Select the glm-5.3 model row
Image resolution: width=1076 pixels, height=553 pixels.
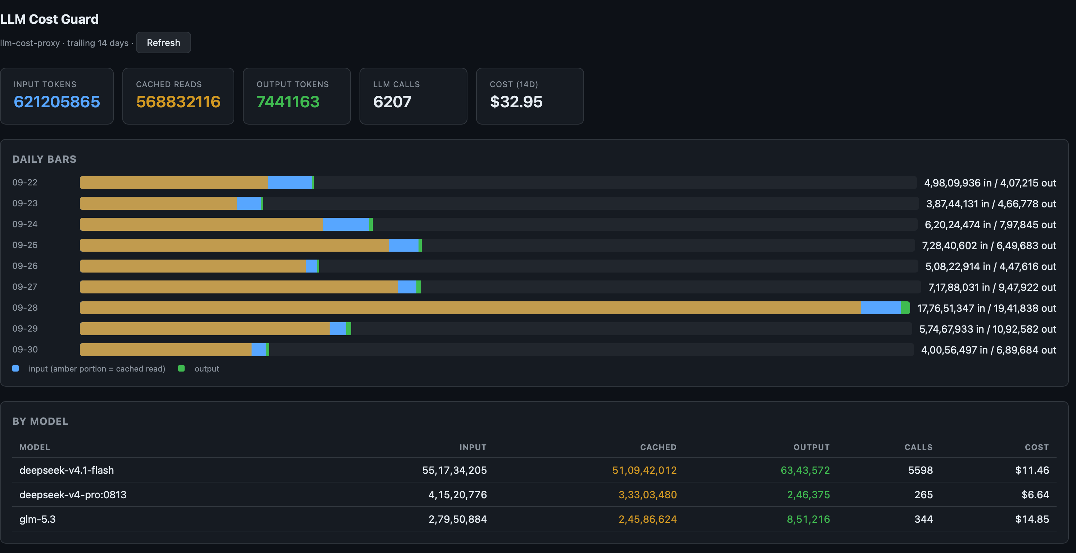pyautogui.click(x=534, y=519)
